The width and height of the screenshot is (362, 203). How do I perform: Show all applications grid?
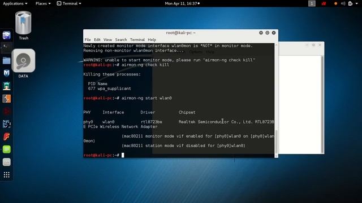pyautogui.click(x=6, y=175)
